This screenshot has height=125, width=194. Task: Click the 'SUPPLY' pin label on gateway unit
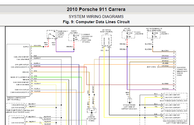(26, 47)
